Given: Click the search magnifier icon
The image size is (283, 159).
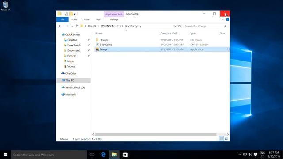Looking at the screenshot, I should click(x=225, y=26).
